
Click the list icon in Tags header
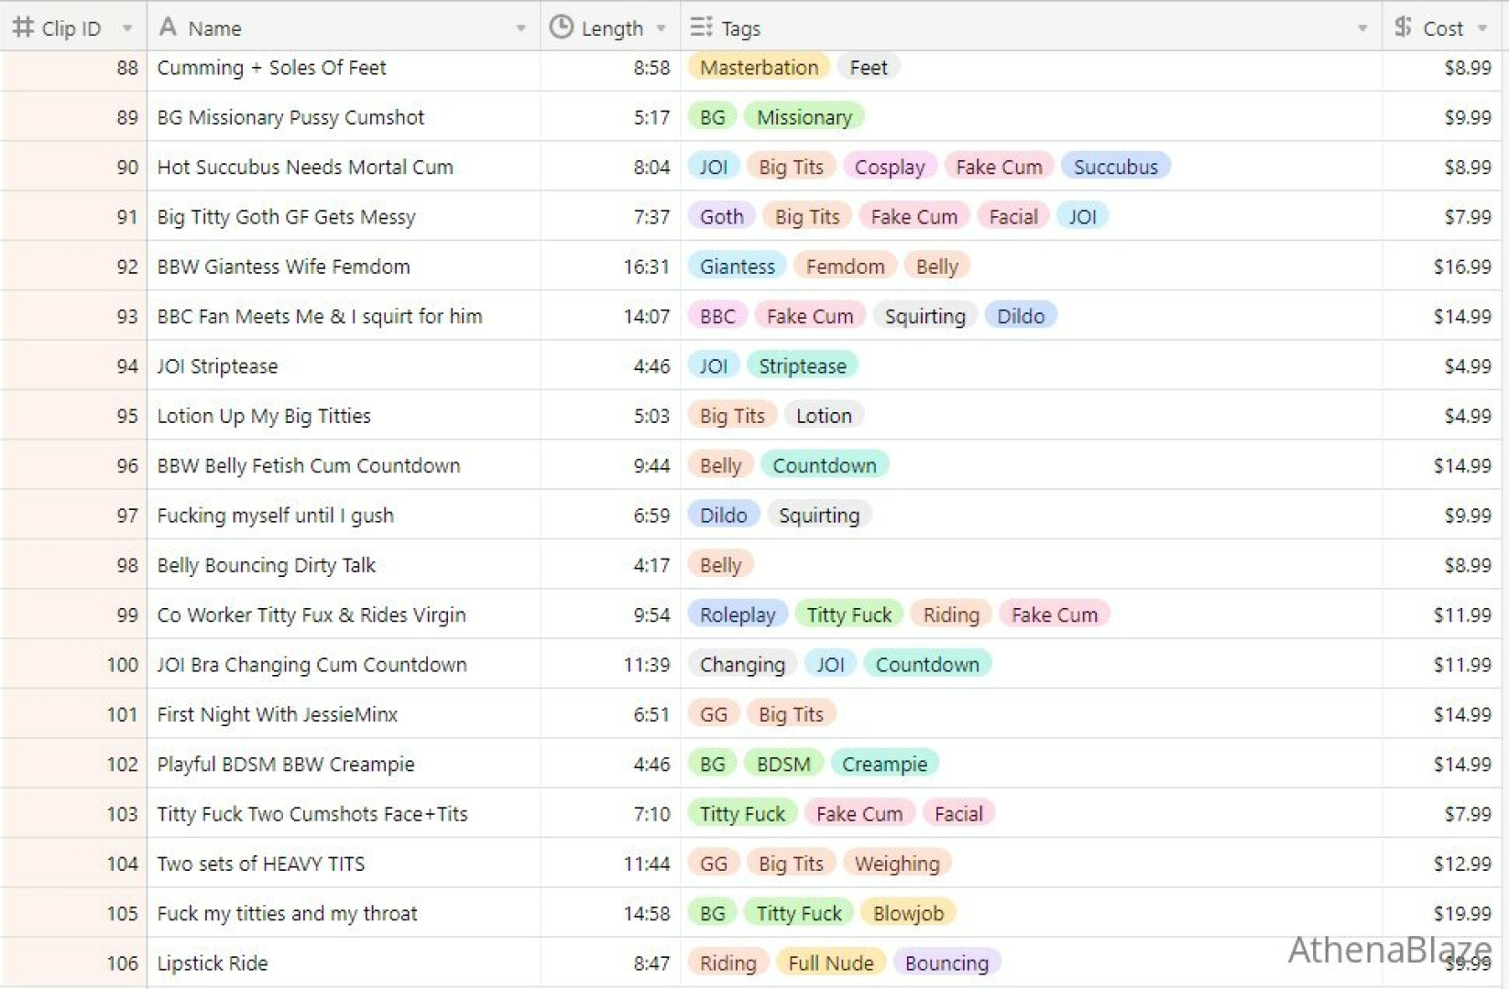coord(701,27)
